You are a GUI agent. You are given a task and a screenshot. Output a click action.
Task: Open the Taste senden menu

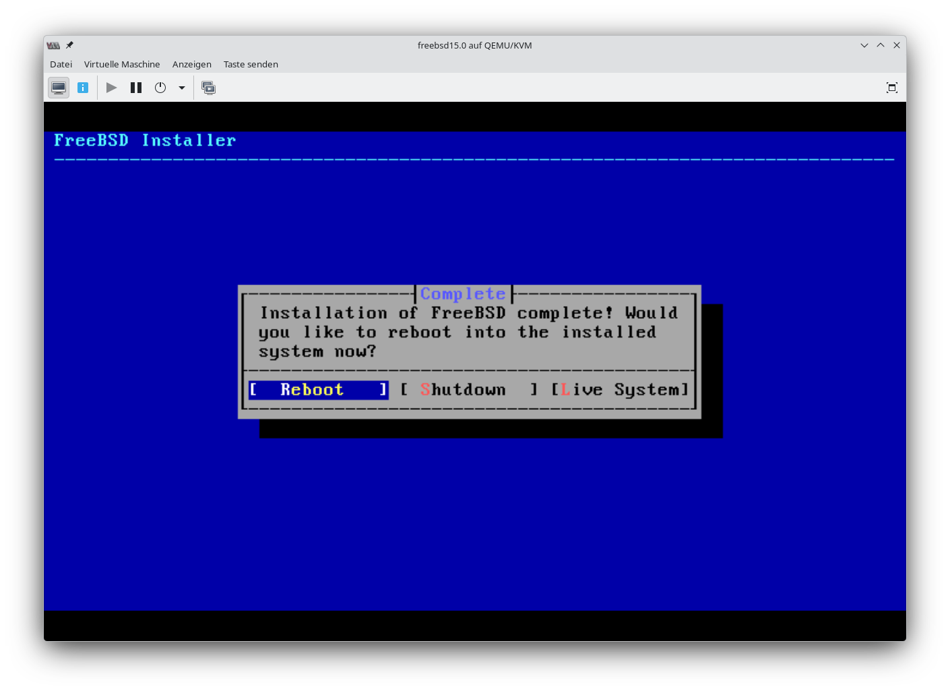tap(251, 64)
